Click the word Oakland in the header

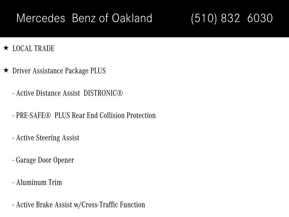pos(132,18)
